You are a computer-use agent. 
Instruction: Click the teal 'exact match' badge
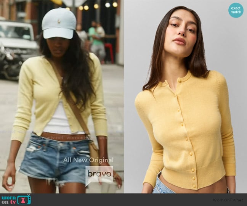(x=236, y=10)
